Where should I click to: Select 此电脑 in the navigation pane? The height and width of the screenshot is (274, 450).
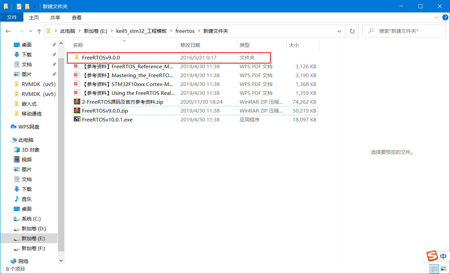point(26,140)
